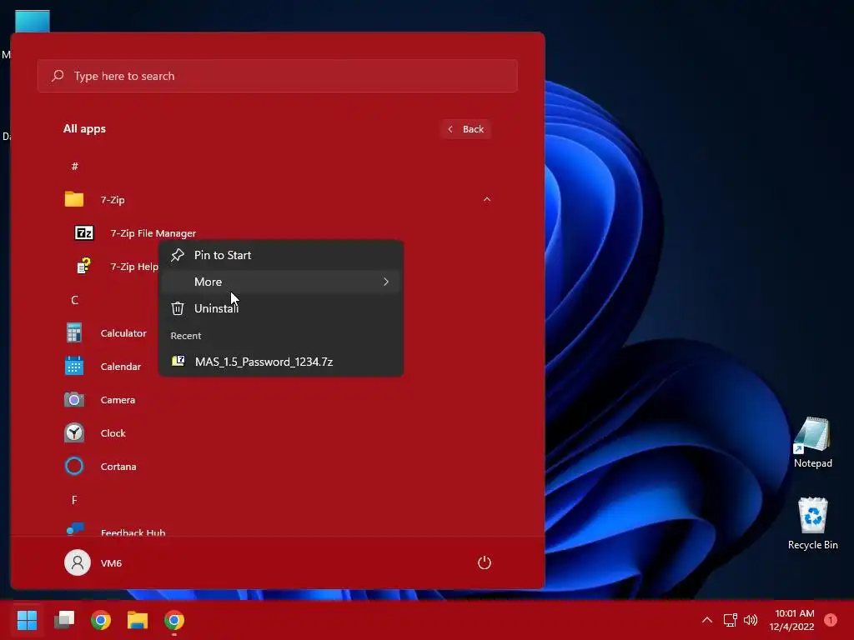Image resolution: width=854 pixels, height=640 pixels.
Task: Click the Clock label
Action: [113, 433]
